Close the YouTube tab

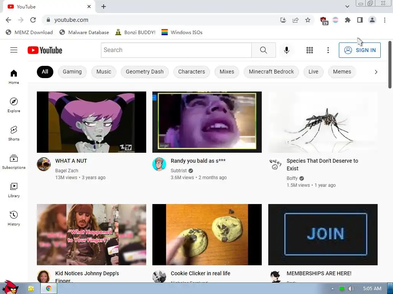(89, 7)
